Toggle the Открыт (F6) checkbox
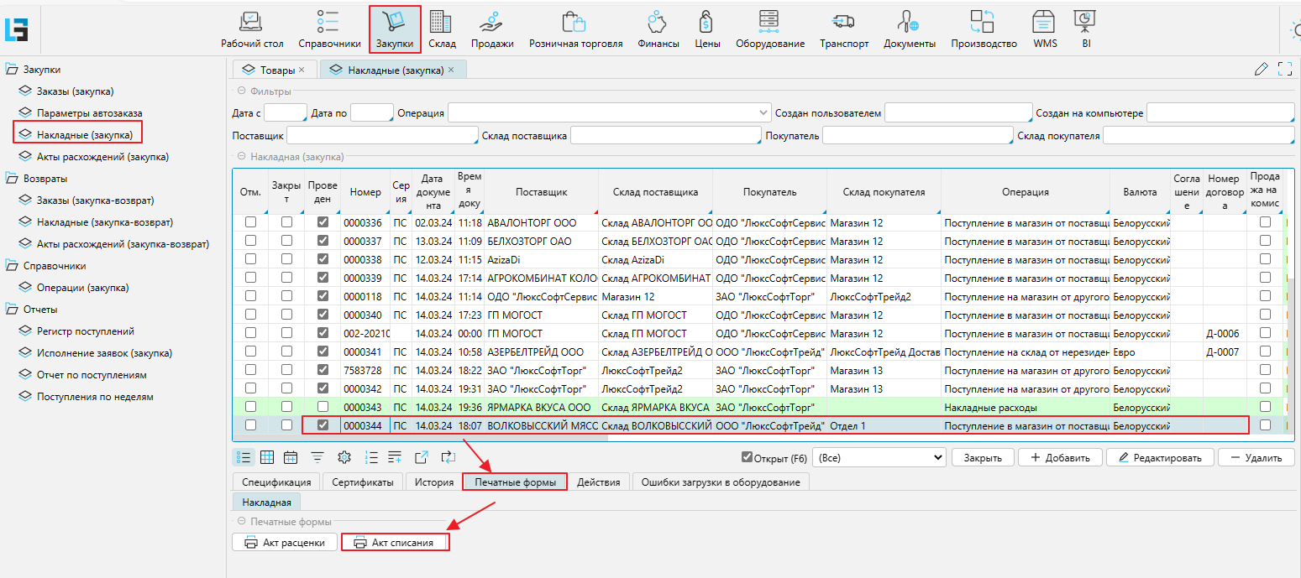 (x=747, y=457)
